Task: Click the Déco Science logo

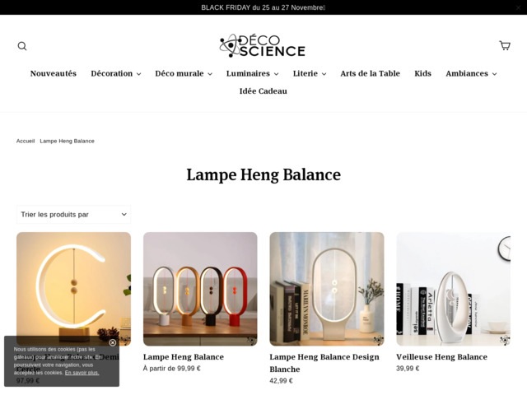Action: [x=263, y=45]
